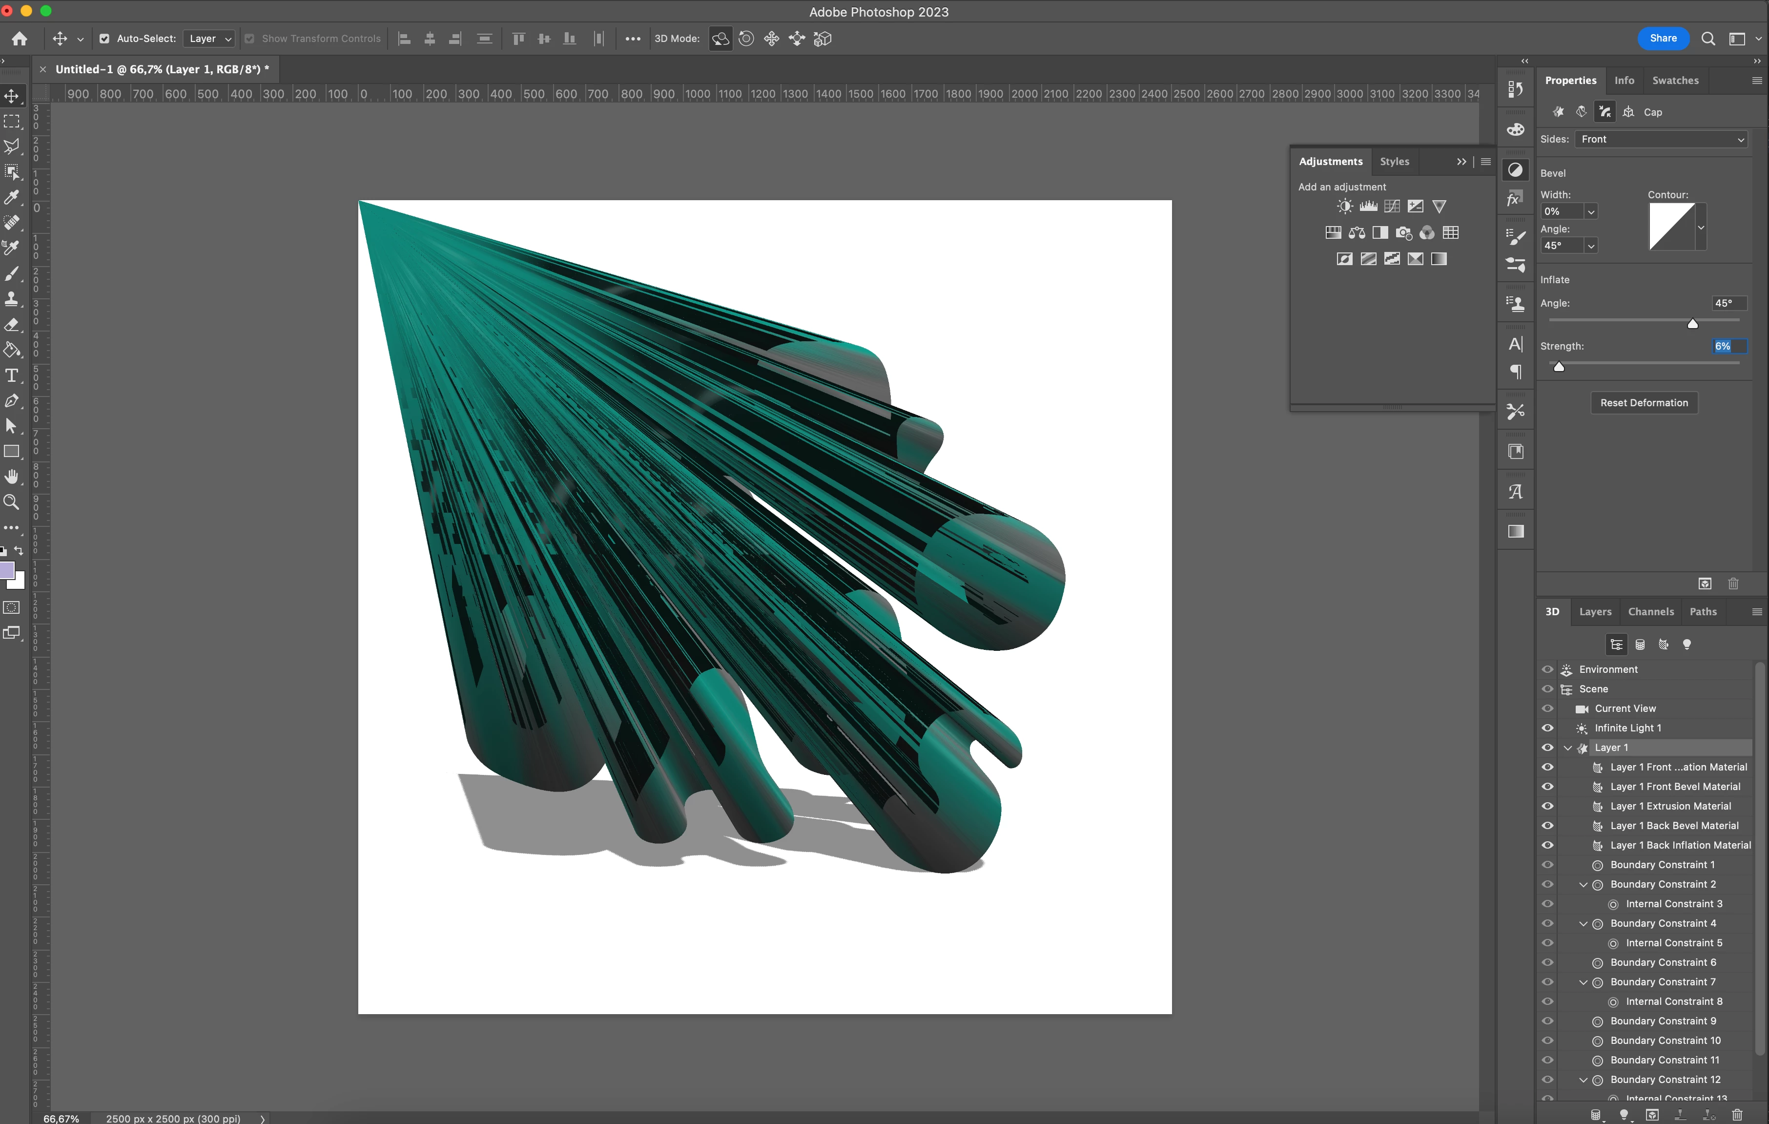This screenshot has width=1769, height=1124.
Task: Toggle the Auto-Select checkbox
Action: (104, 39)
